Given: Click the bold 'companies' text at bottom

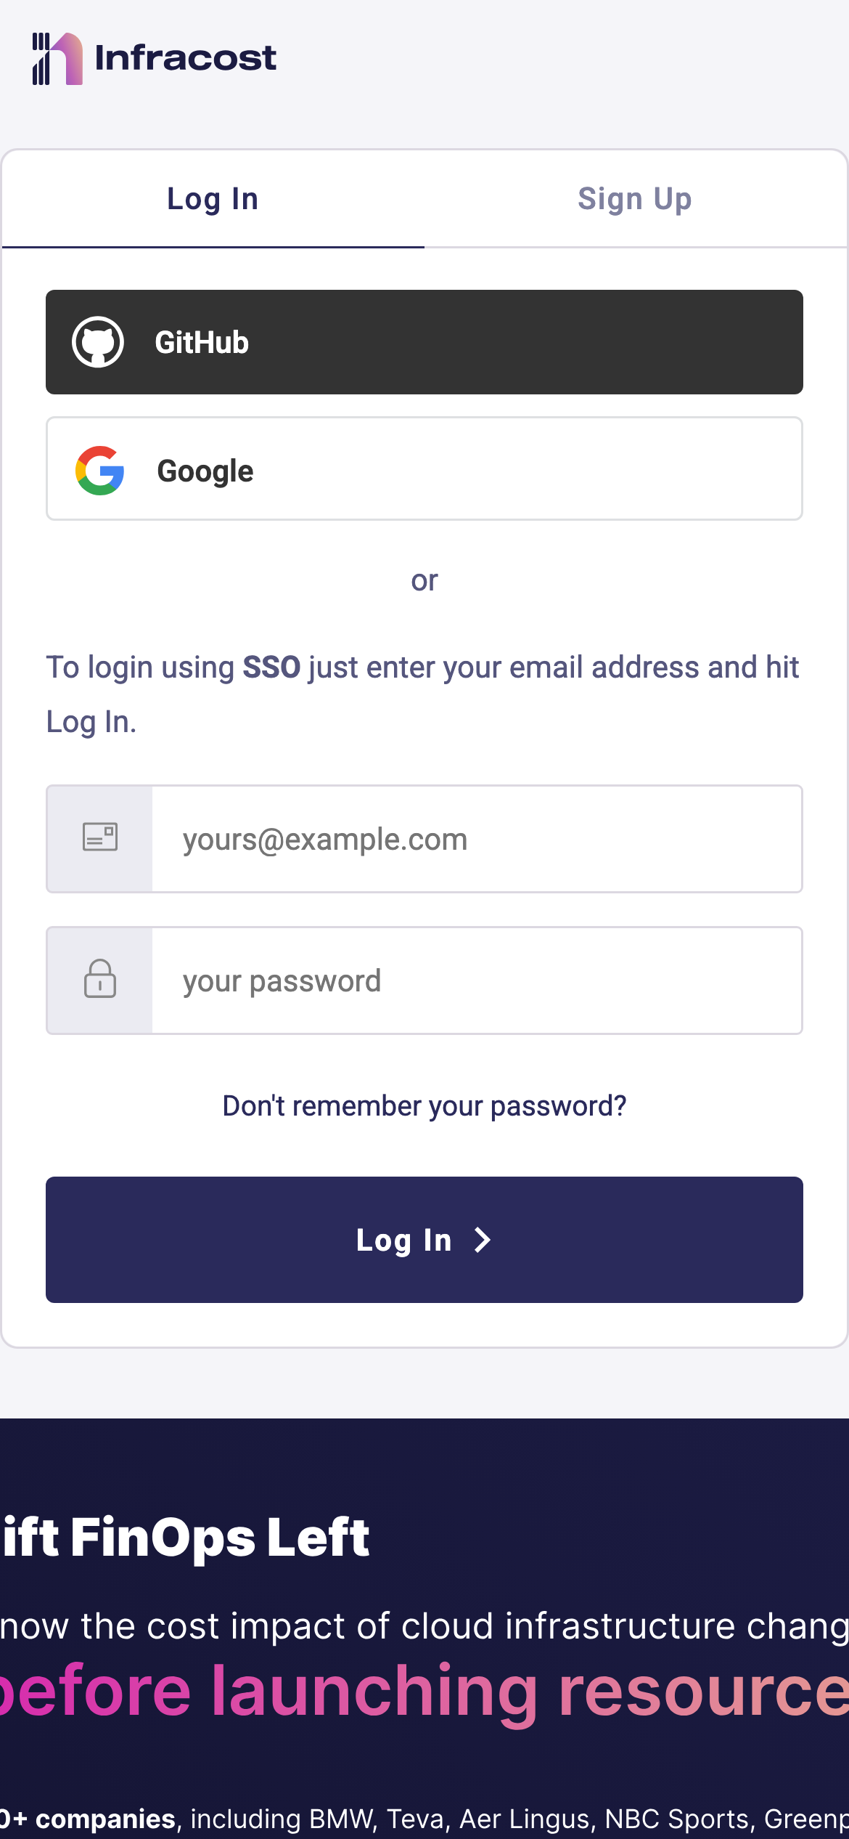Looking at the screenshot, I should pyautogui.click(x=105, y=1819).
